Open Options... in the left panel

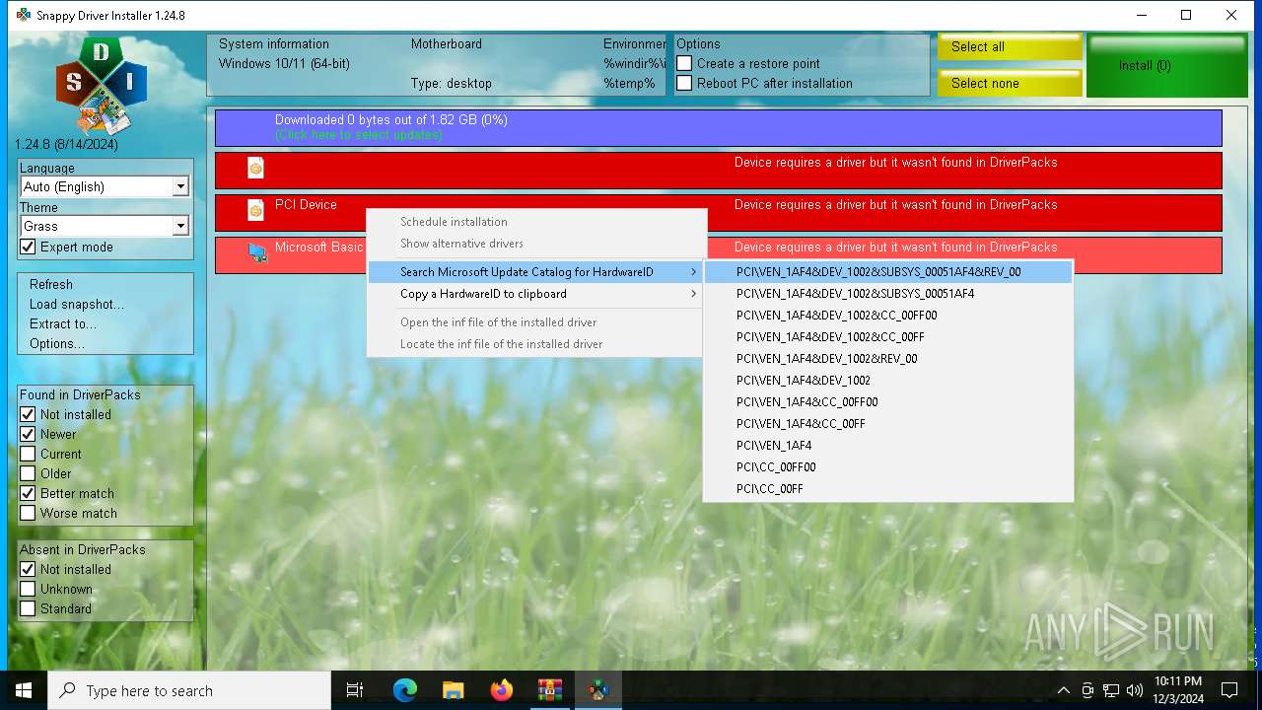(57, 343)
